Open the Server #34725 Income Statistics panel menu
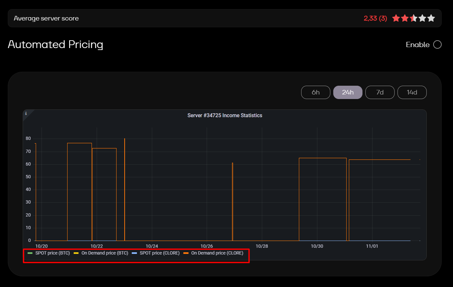The height and width of the screenshot is (287, 453). tap(225, 115)
